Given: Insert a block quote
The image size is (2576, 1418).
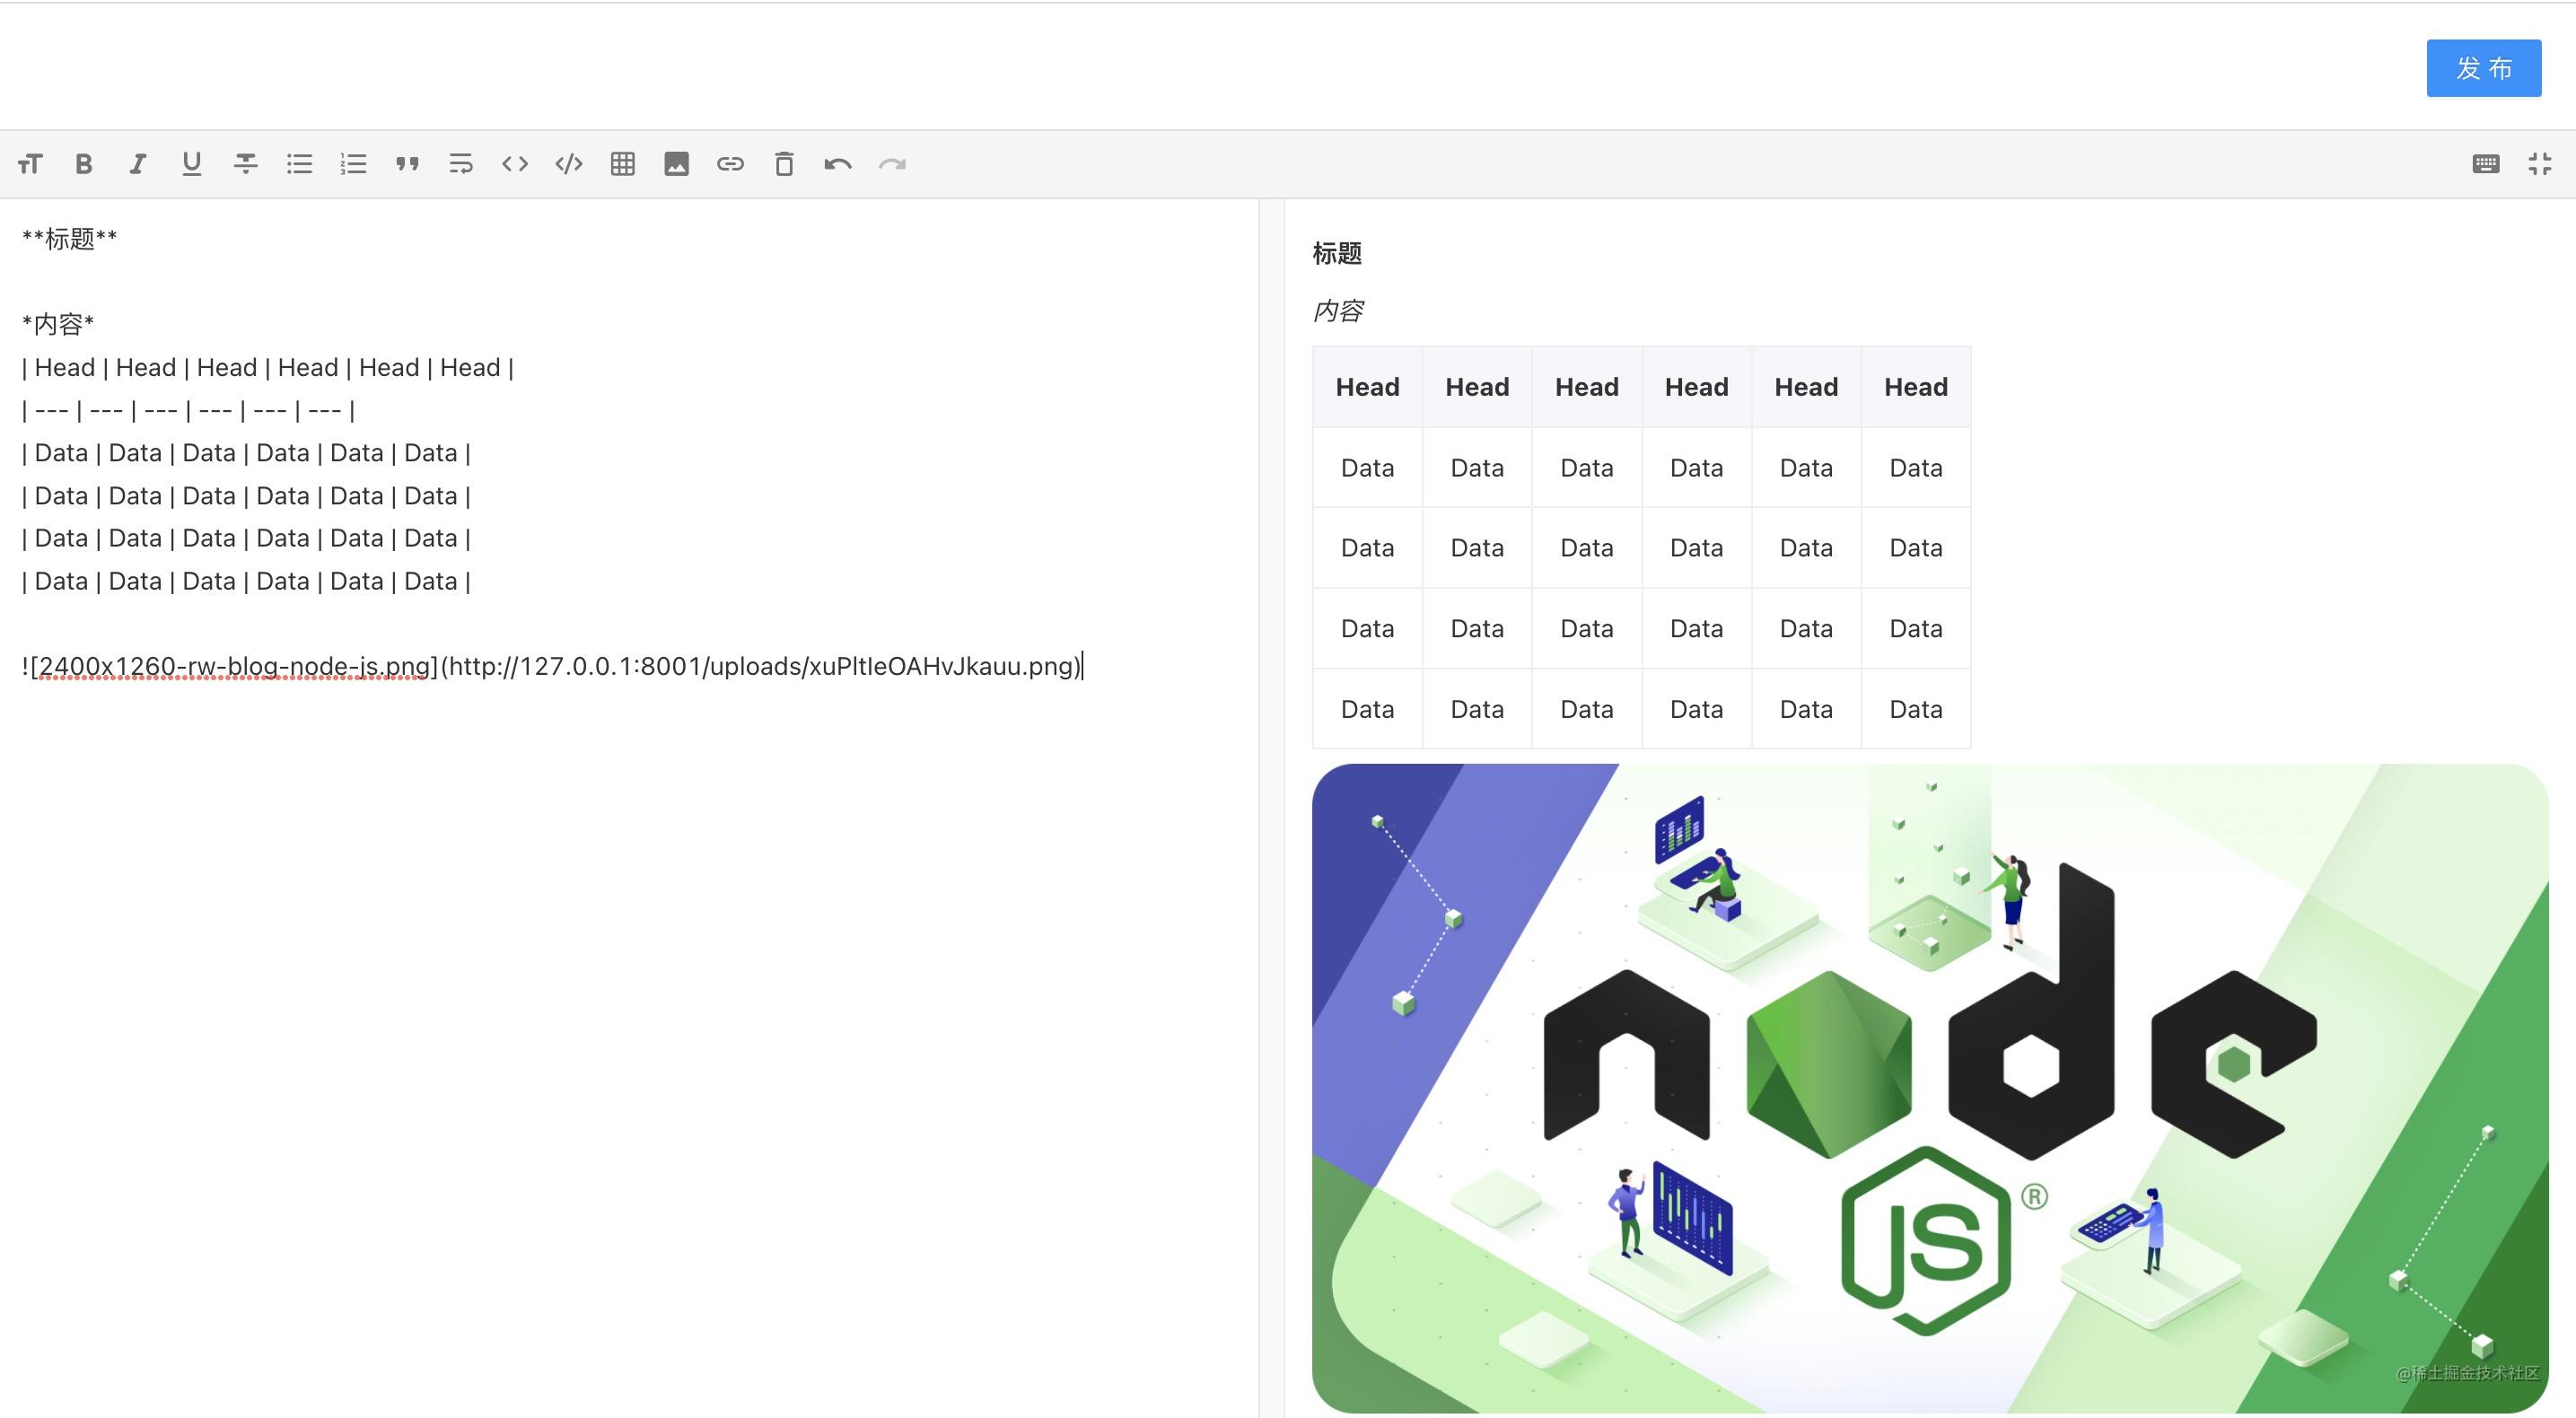Looking at the screenshot, I should click(x=407, y=164).
